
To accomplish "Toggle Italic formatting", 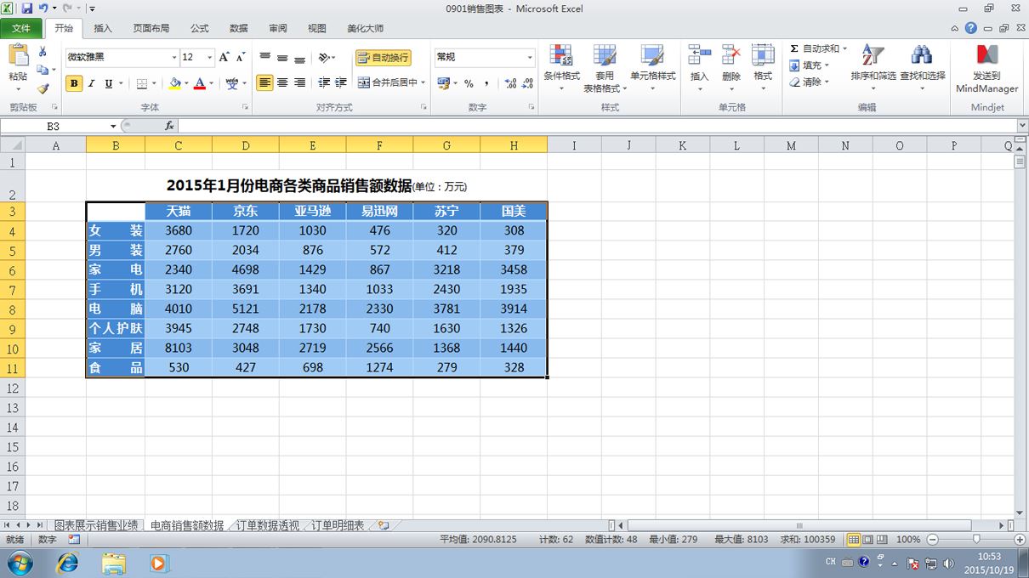I will click(91, 83).
